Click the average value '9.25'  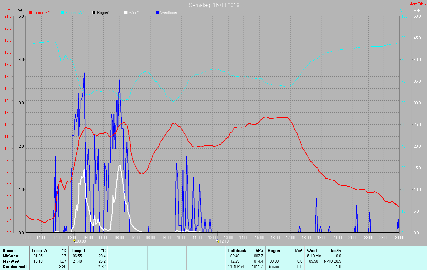tap(63, 266)
